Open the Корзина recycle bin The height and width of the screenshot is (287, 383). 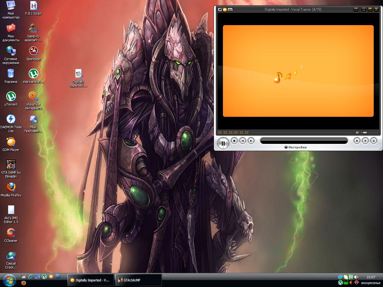point(11,76)
